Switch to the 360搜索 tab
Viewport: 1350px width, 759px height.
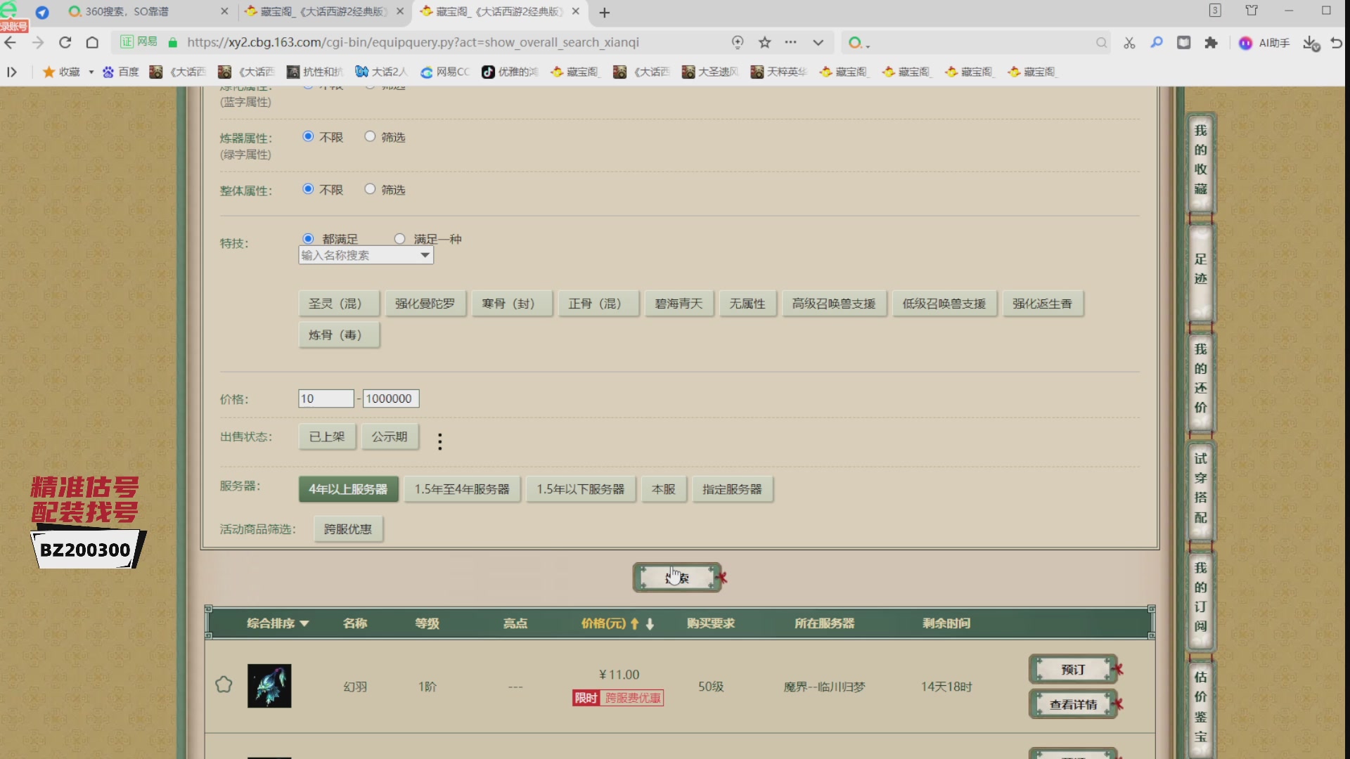pyautogui.click(x=148, y=12)
